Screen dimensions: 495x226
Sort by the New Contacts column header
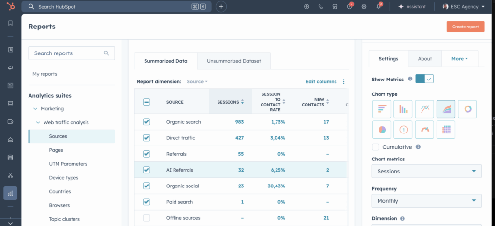tap(315, 102)
